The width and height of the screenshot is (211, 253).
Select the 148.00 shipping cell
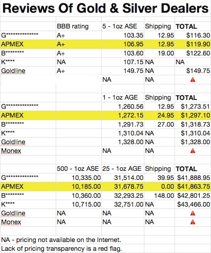(159, 196)
